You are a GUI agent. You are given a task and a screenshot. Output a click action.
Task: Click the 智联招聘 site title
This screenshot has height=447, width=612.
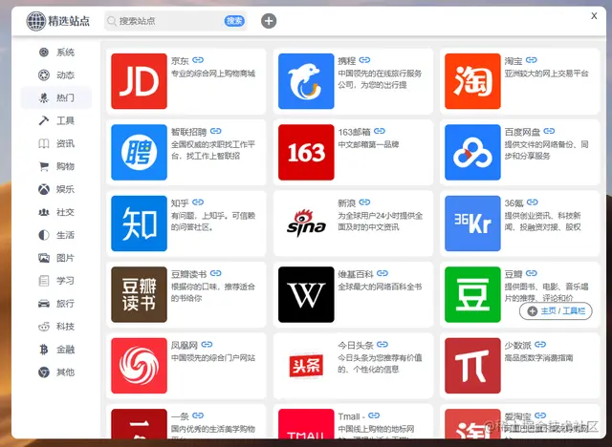(x=189, y=132)
